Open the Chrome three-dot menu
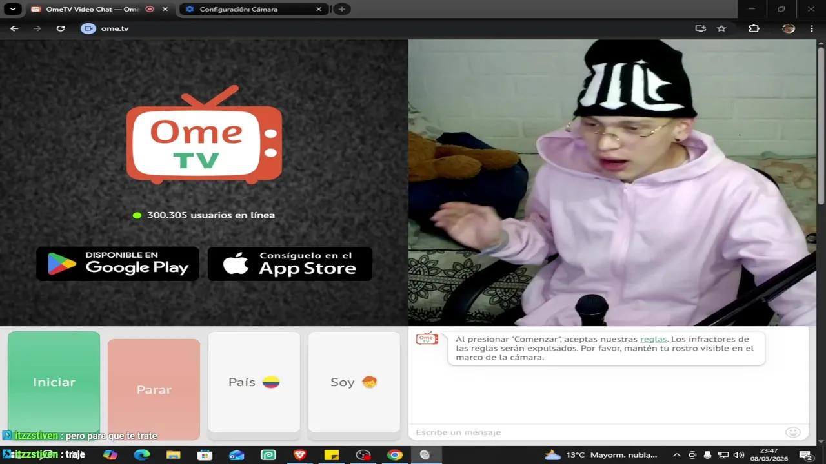 pyautogui.click(x=811, y=28)
